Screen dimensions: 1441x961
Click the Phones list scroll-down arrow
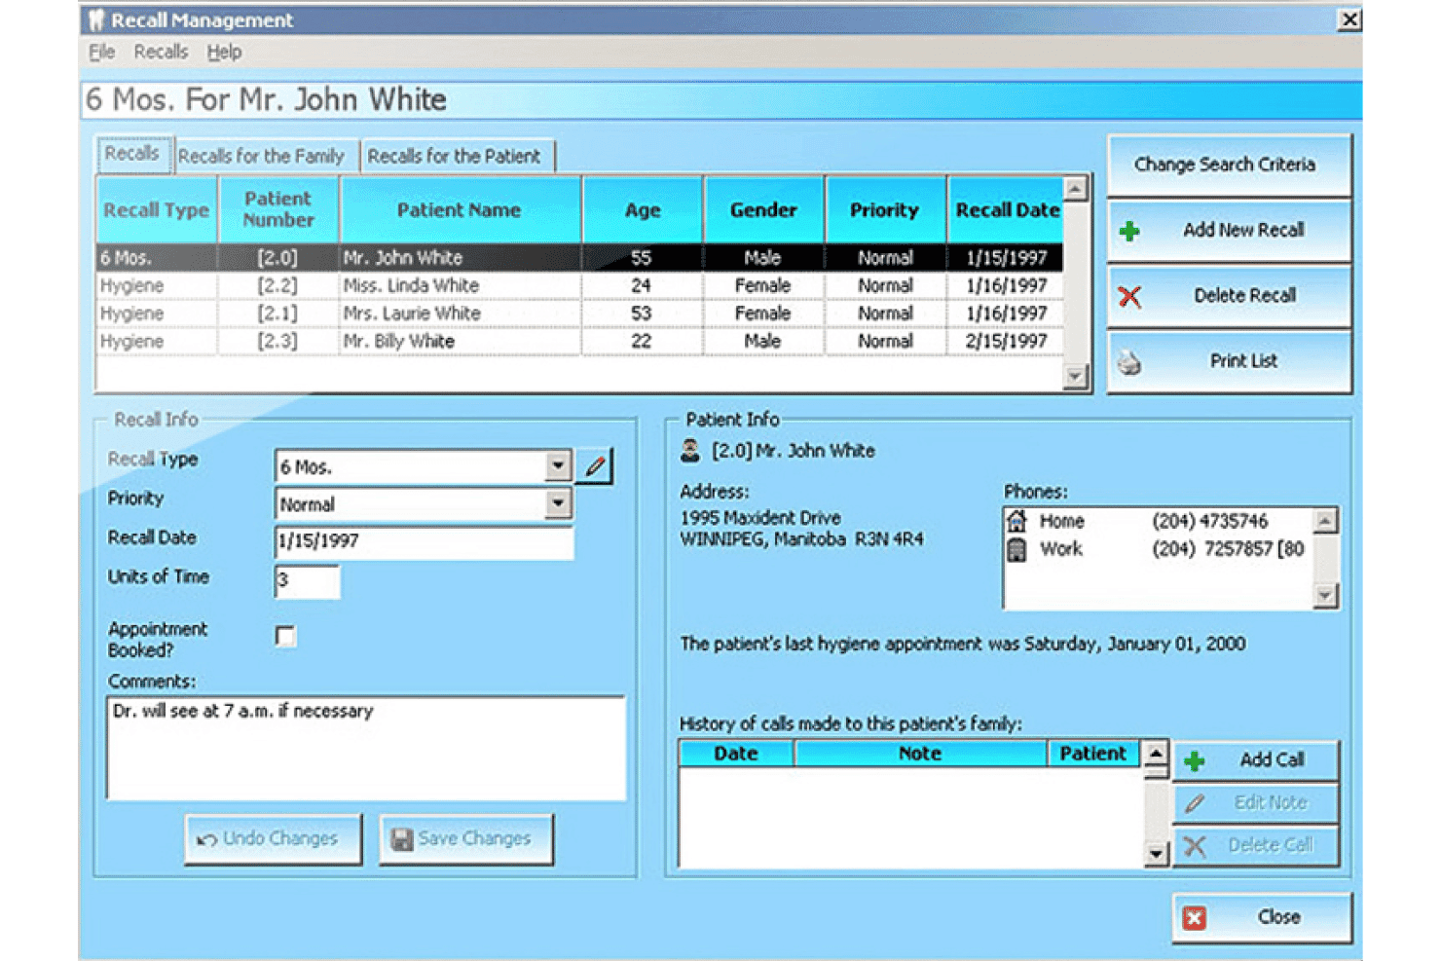click(x=1325, y=595)
